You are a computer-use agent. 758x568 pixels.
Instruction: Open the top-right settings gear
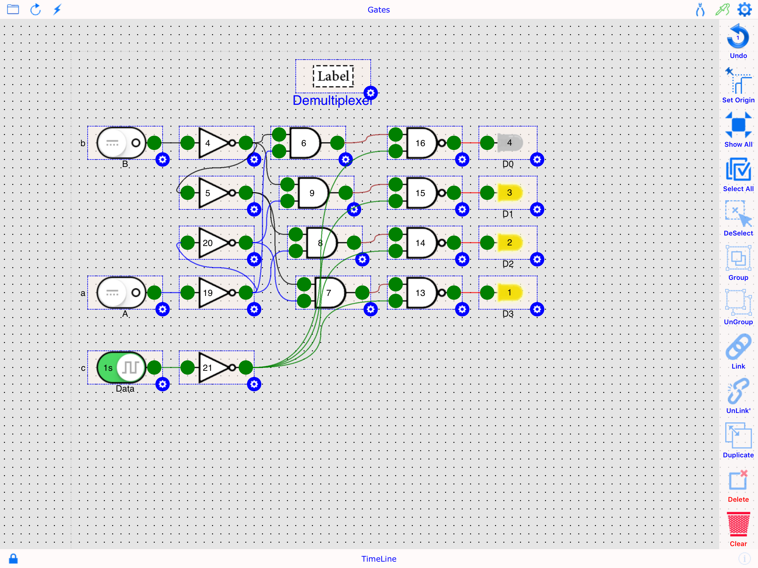[745, 10]
